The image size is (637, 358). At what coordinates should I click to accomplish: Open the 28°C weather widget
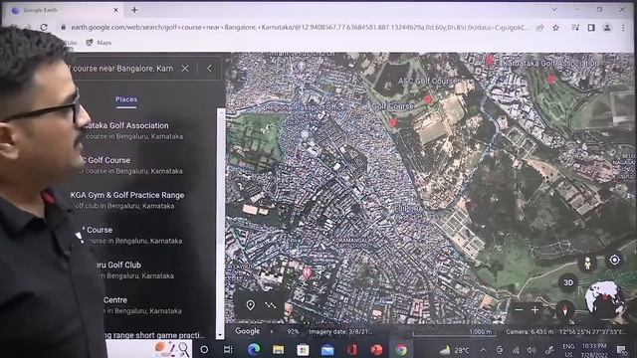[x=454, y=349]
